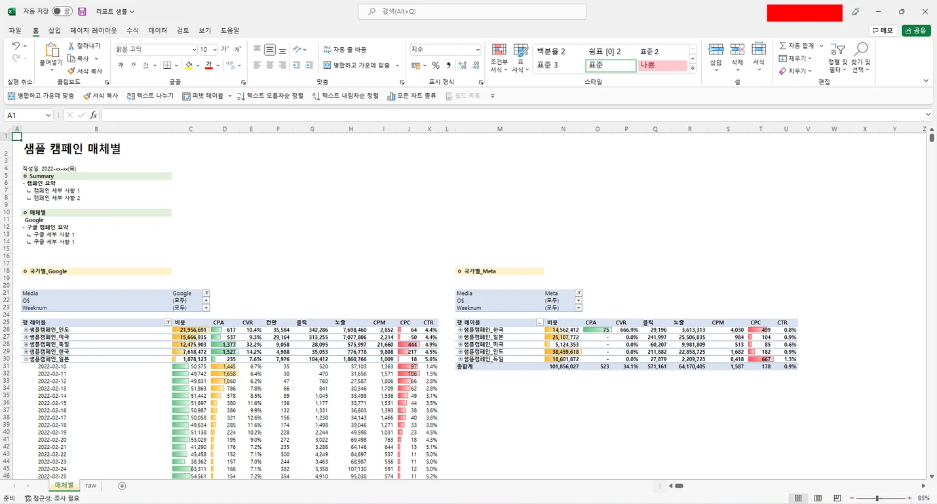937x504 pixels.
Task: Open Conditional Formatting (조건부 서식)
Action: [499, 58]
